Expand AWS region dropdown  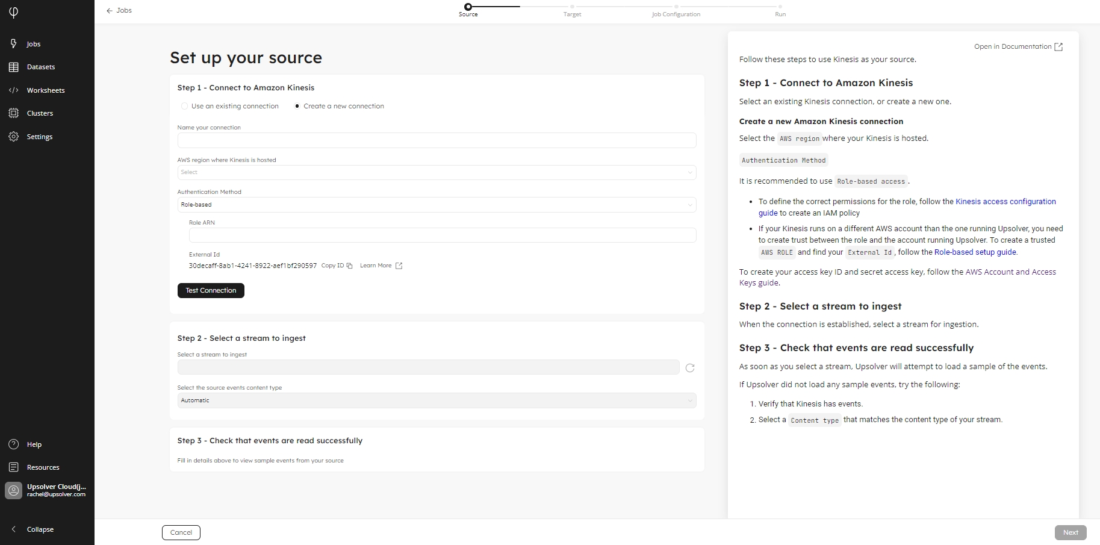tap(437, 172)
